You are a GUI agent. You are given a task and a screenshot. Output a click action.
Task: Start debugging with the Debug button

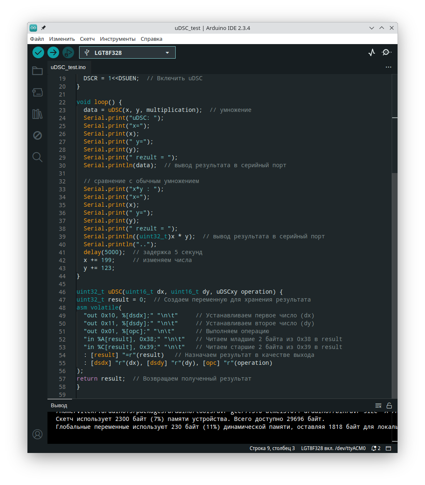68,52
